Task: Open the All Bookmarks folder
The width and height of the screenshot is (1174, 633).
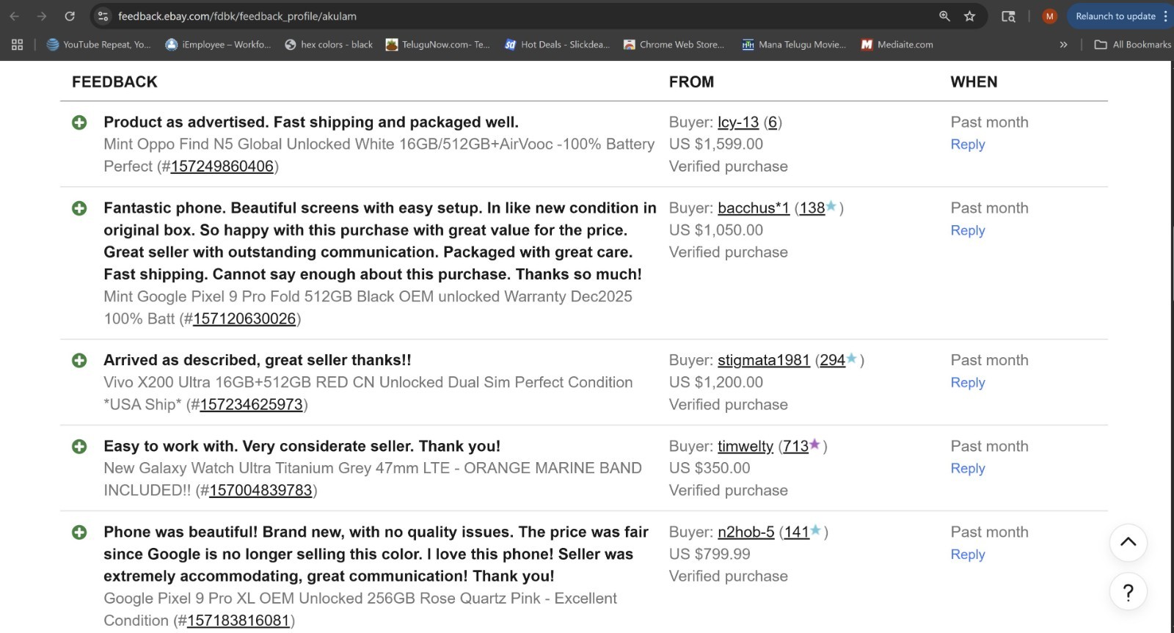Action: coord(1132,45)
